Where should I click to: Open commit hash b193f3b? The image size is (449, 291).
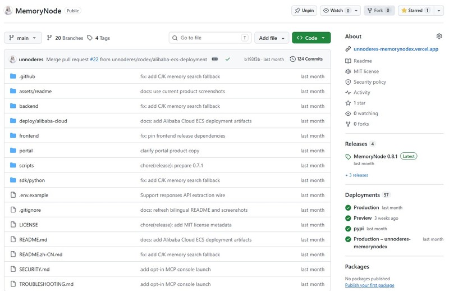point(252,60)
